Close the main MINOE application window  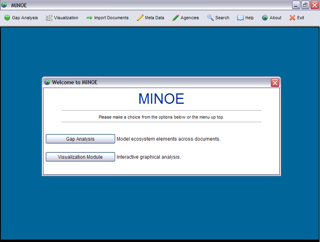pos(314,5)
